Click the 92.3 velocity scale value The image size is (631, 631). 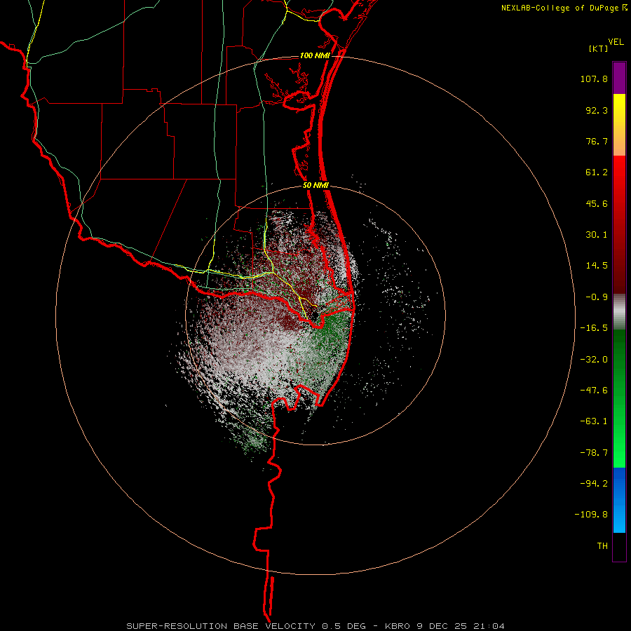pyautogui.click(x=597, y=110)
